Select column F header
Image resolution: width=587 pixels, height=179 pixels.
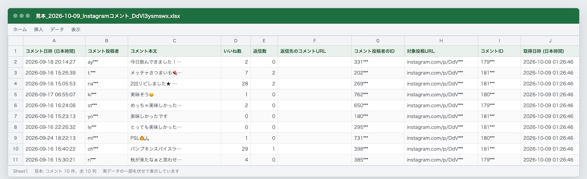tap(314, 41)
